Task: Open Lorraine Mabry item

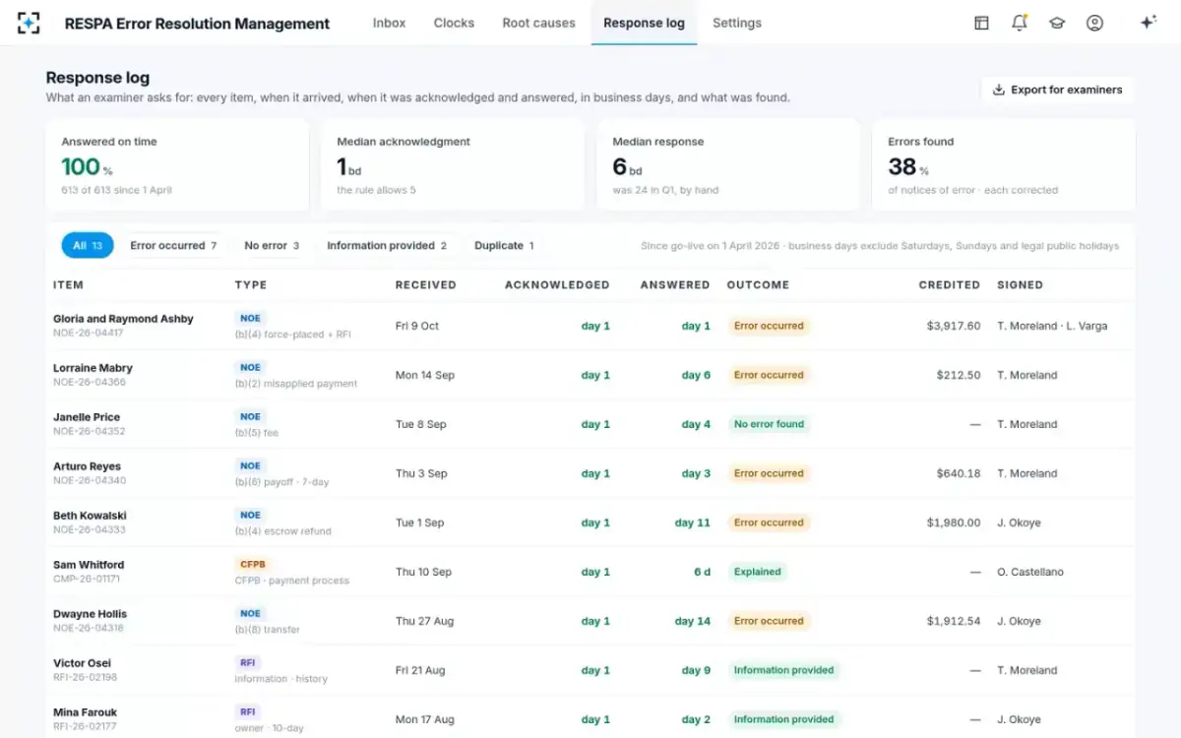Action: click(93, 368)
